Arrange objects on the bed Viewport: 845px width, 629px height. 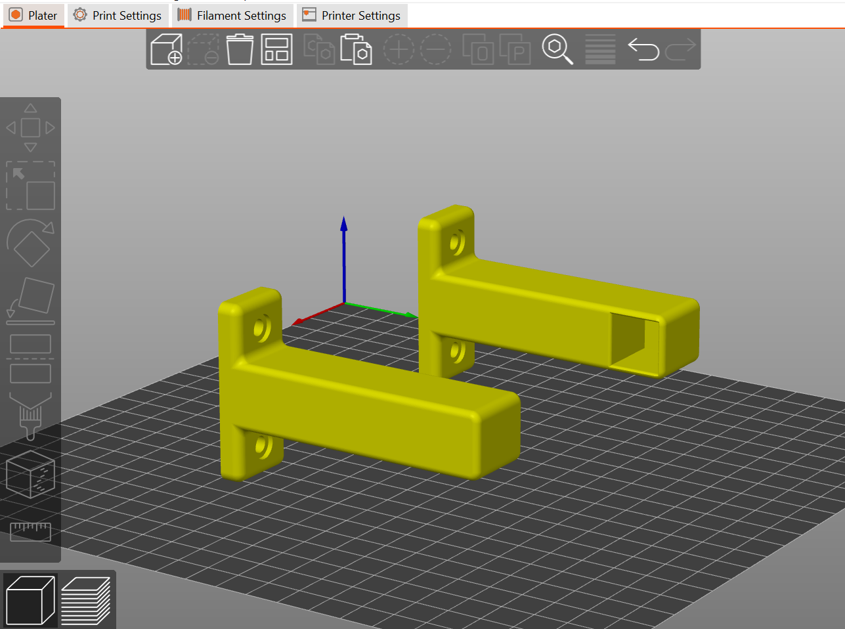pos(276,49)
